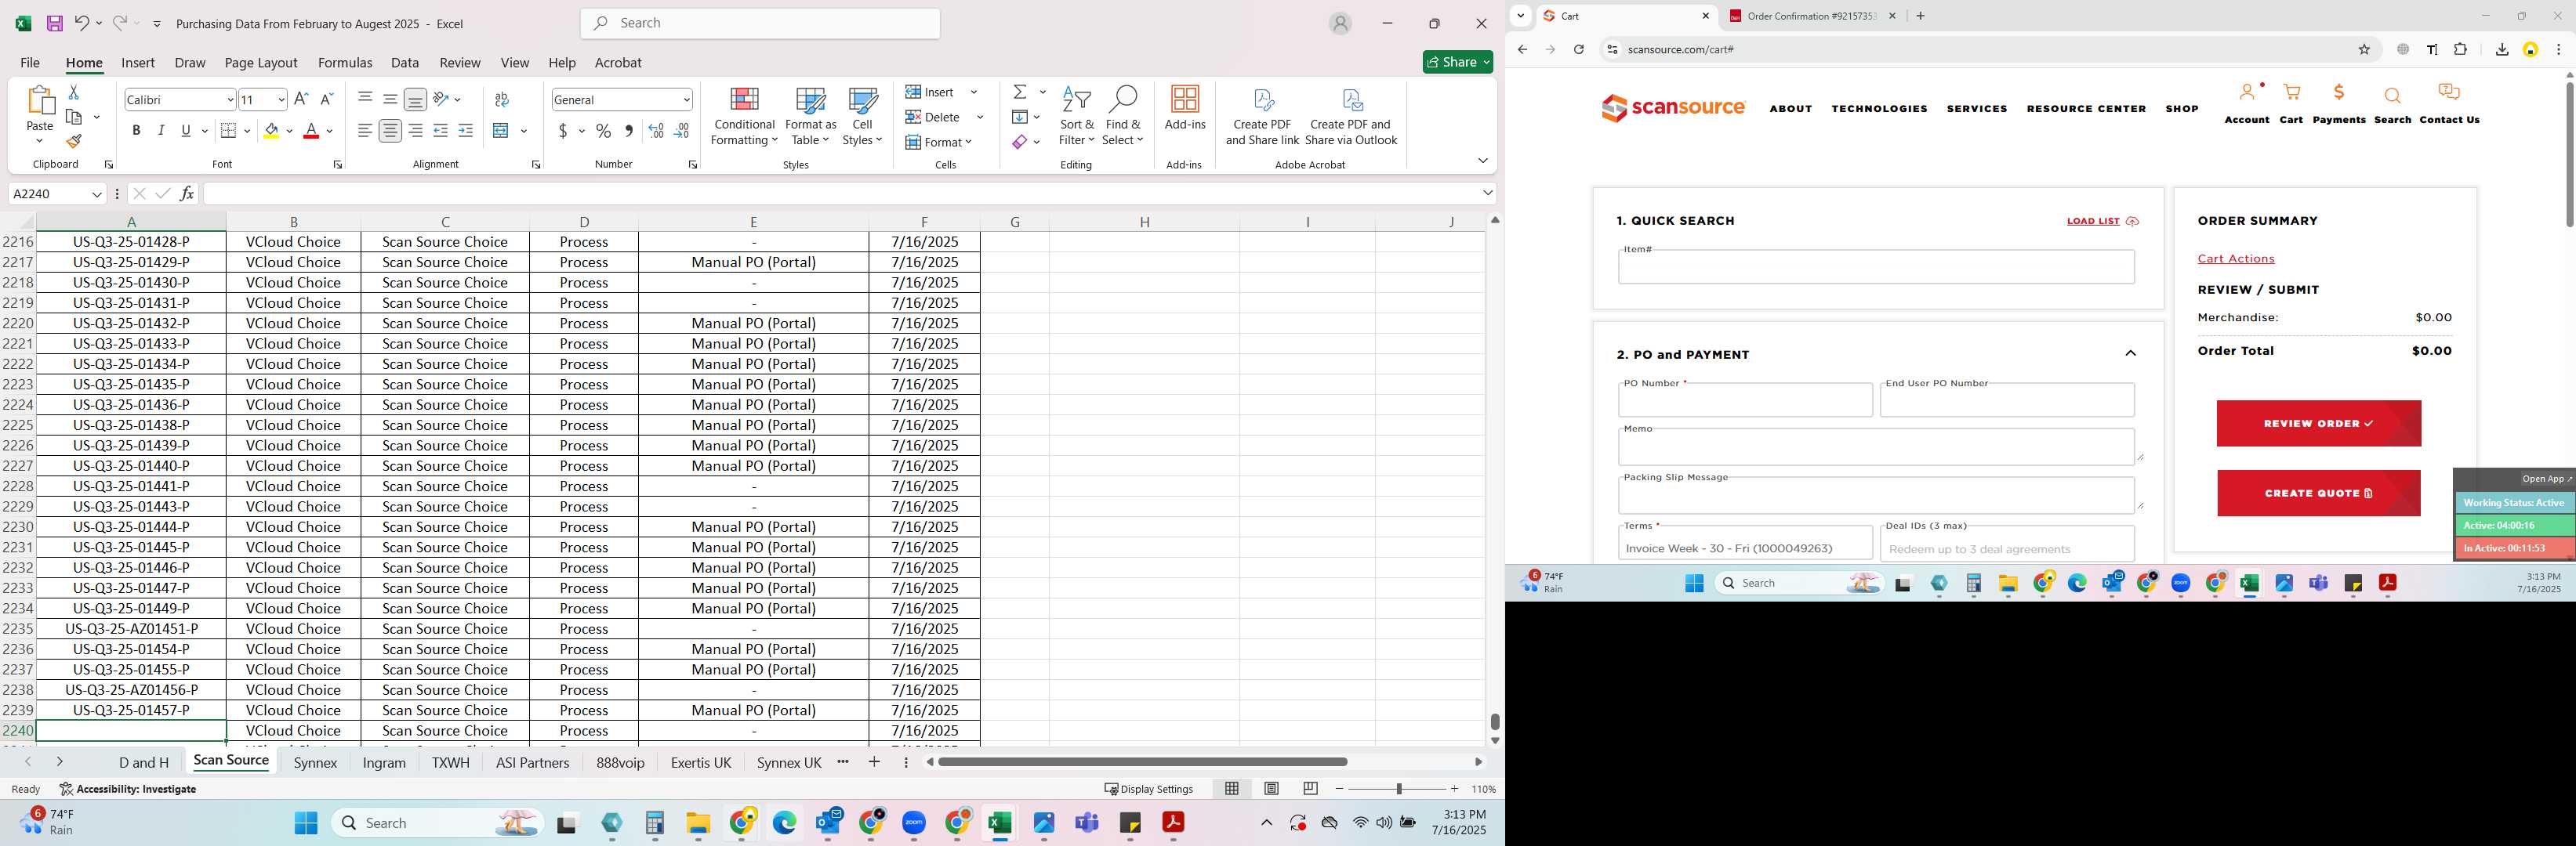Image resolution: width=2576 pixels, height=846 pixels.
Task: Open the Font Color dropdown arrow
Action: (329, 131)
